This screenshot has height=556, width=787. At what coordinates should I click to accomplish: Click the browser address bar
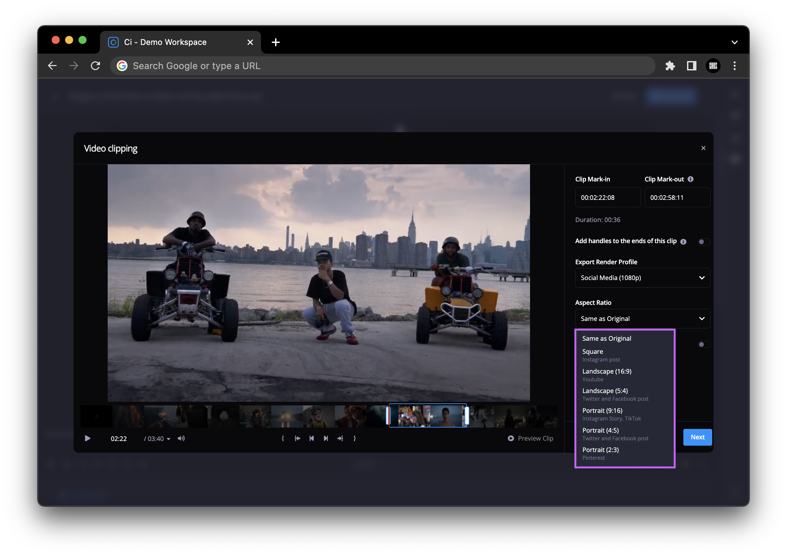coord(382,65)
